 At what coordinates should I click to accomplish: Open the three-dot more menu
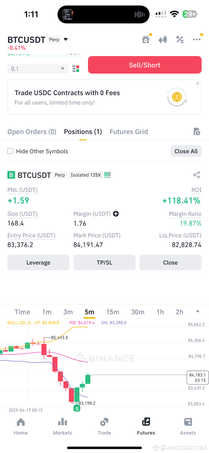coord(197,39)
